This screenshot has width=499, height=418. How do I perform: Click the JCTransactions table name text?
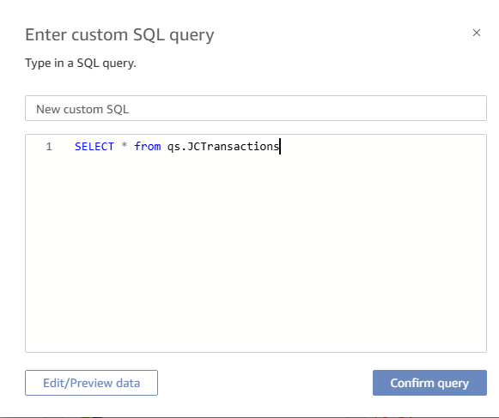pos(233,147)
